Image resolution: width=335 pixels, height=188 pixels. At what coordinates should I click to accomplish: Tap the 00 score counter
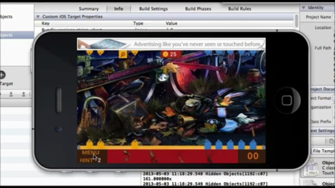point(253,156)
